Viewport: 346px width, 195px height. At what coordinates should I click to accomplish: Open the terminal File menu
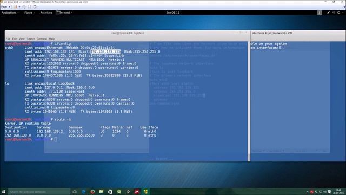point(8,38)
